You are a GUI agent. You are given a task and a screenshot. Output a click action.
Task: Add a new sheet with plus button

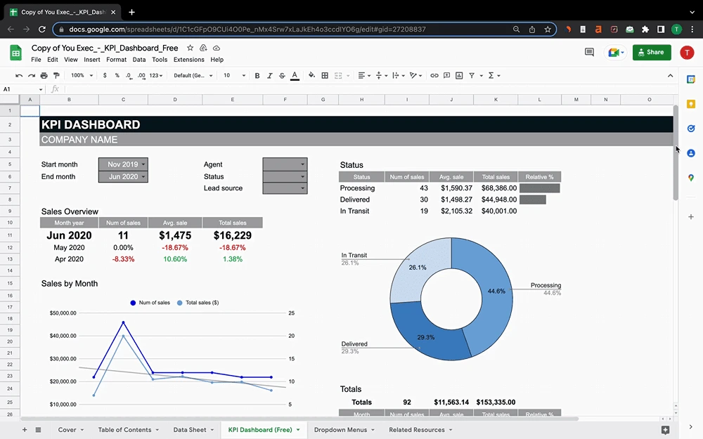25,430
